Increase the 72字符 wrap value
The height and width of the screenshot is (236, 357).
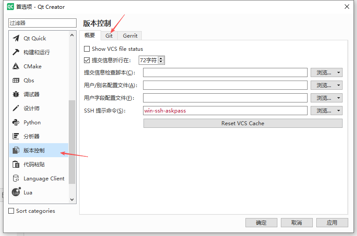click(161, 59)
